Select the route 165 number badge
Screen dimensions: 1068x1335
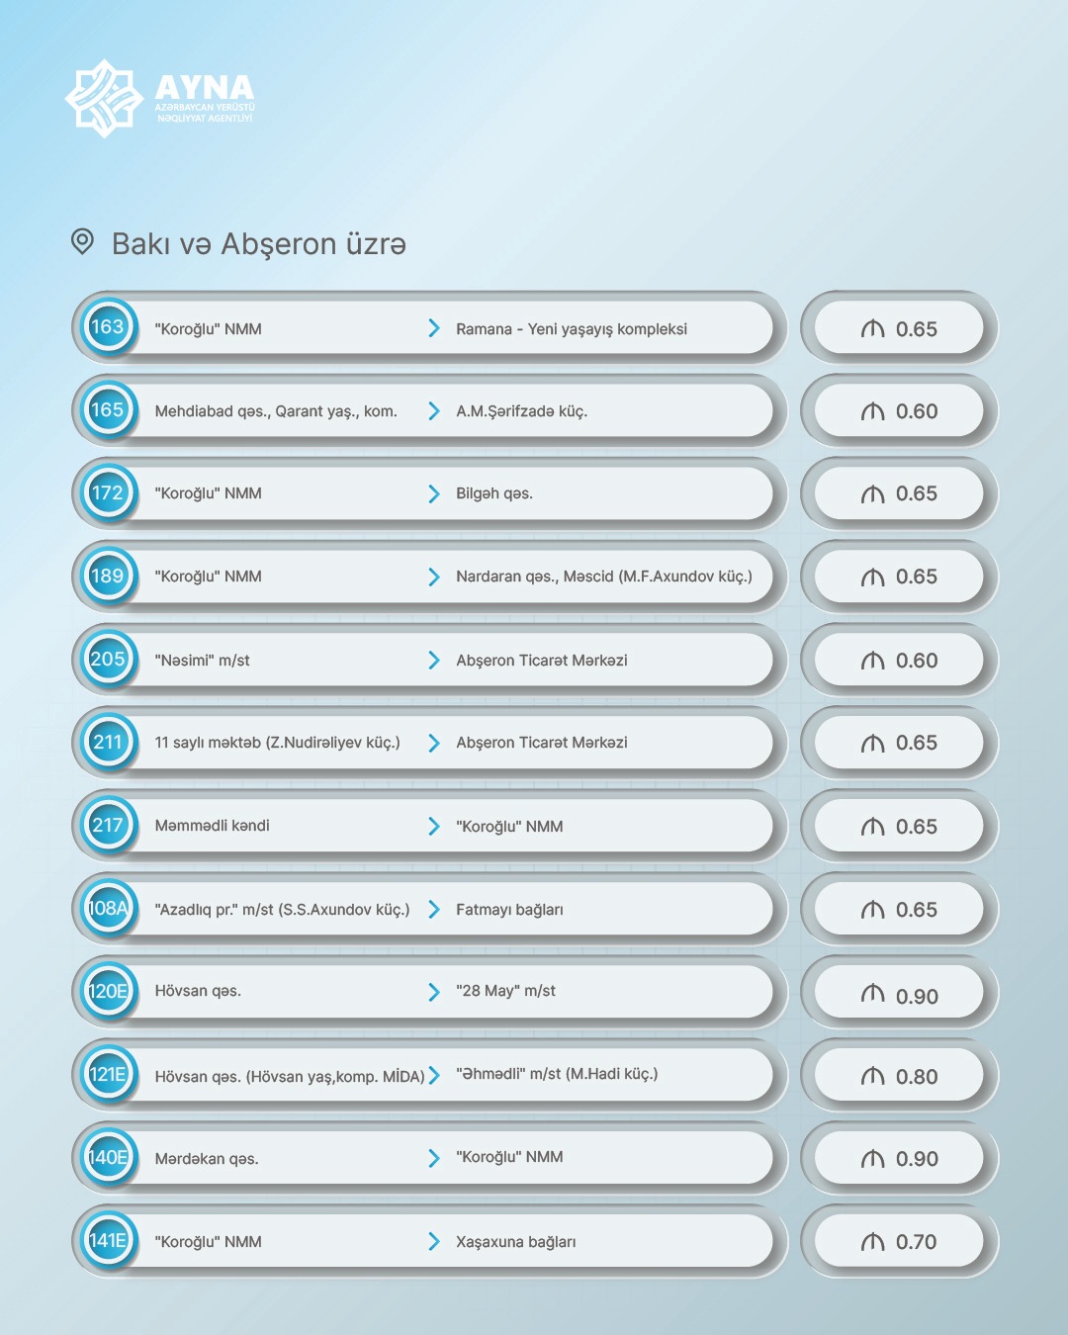pos(108,410)
